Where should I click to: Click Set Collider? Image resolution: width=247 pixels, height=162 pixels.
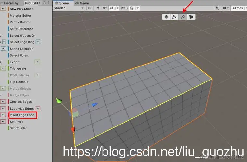pyautogui.click(x=18, y=128)
